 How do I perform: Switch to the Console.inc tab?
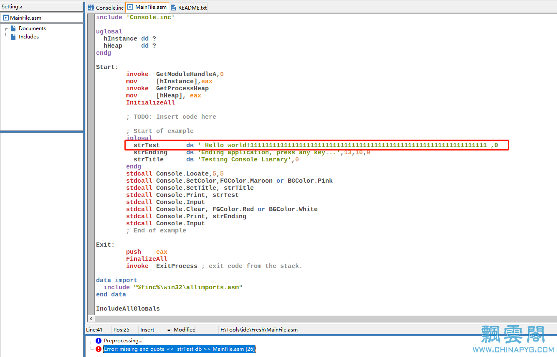click(x=106, y=8)
